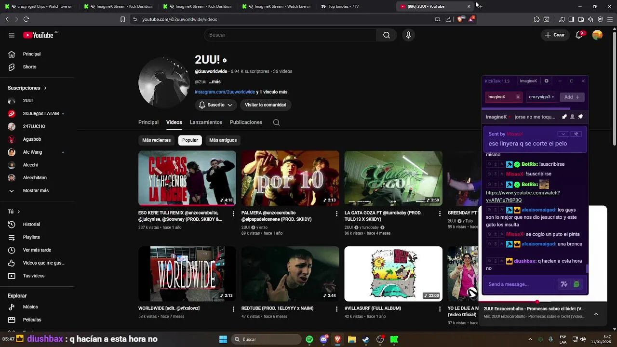Image resolution: width=617 pixels, height=347 pixels.
Task: Expand Mostrar más in subscriptions
Action: point(36,190)
